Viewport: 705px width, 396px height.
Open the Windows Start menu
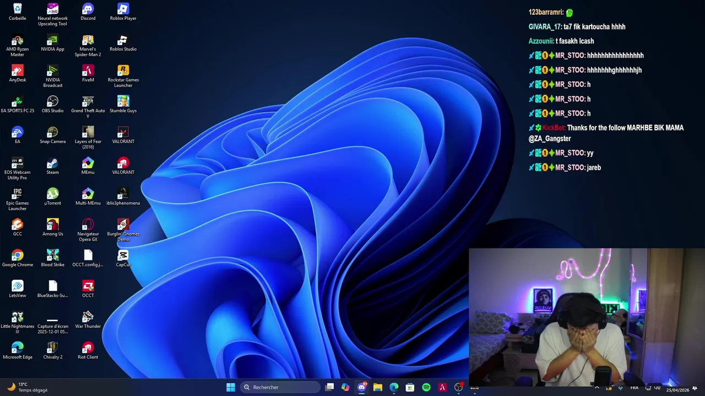point(231,387)
